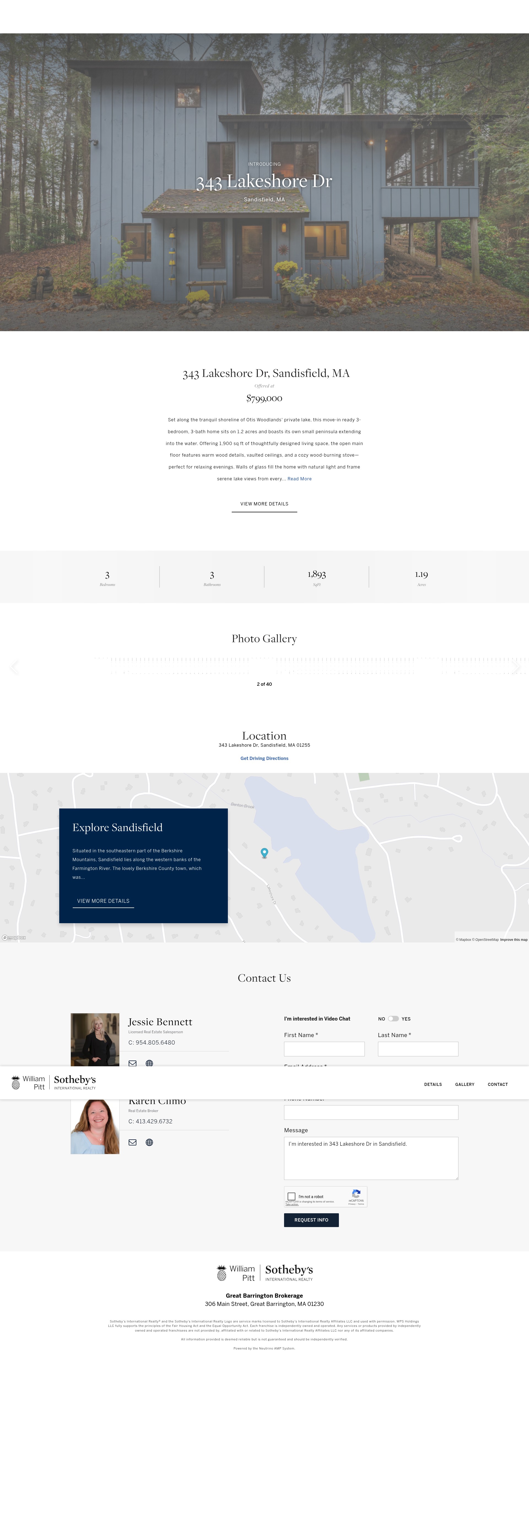Click the 2 of 40 gallery counter
The height and width of the screenshot is (1521, 529).
coord(264,684)
